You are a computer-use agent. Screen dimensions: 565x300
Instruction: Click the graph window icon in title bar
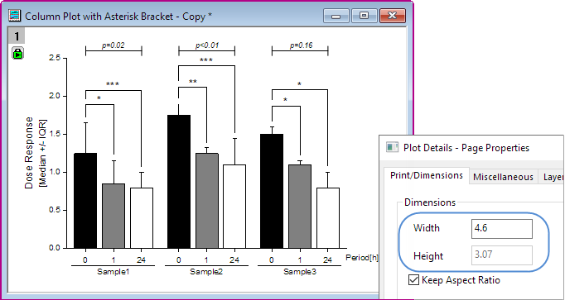15,16
